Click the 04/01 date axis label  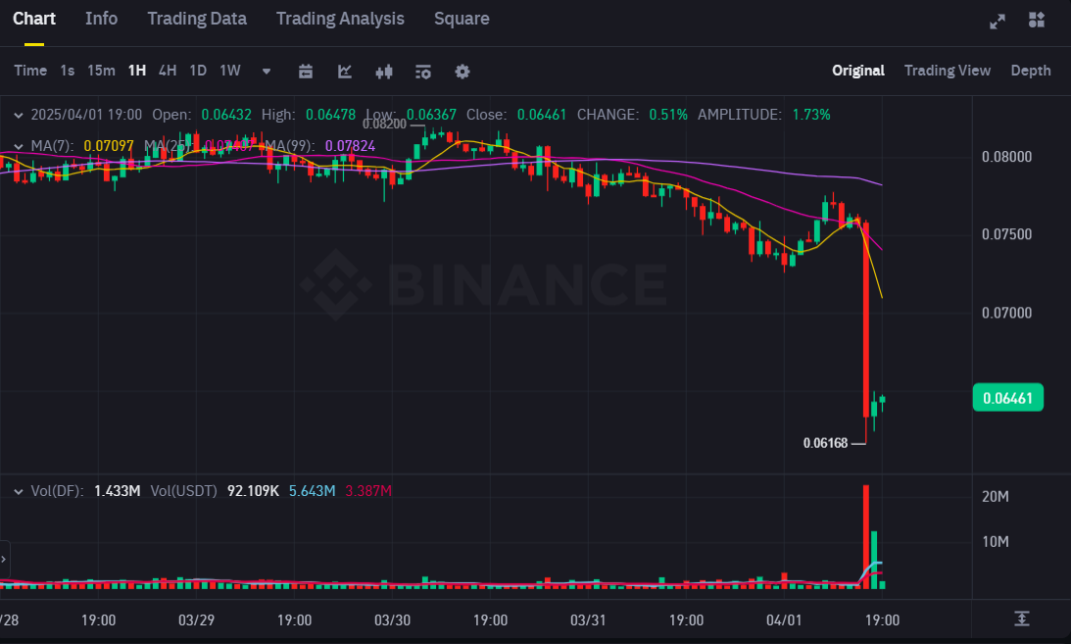click(784, 620)
